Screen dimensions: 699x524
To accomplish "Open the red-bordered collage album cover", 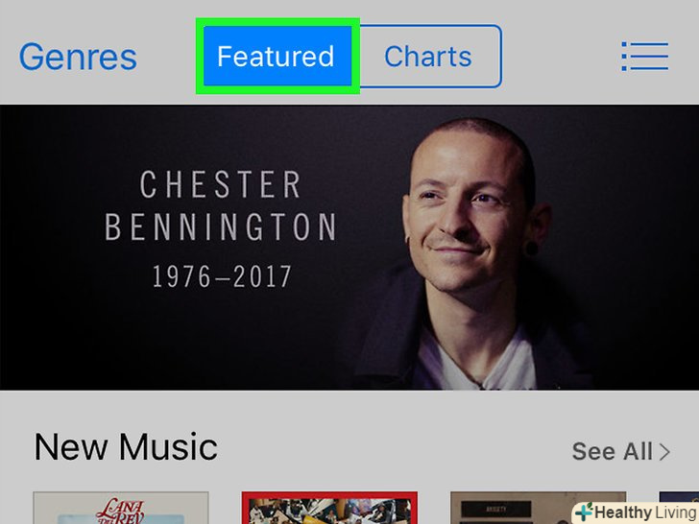I will (329, 508).
